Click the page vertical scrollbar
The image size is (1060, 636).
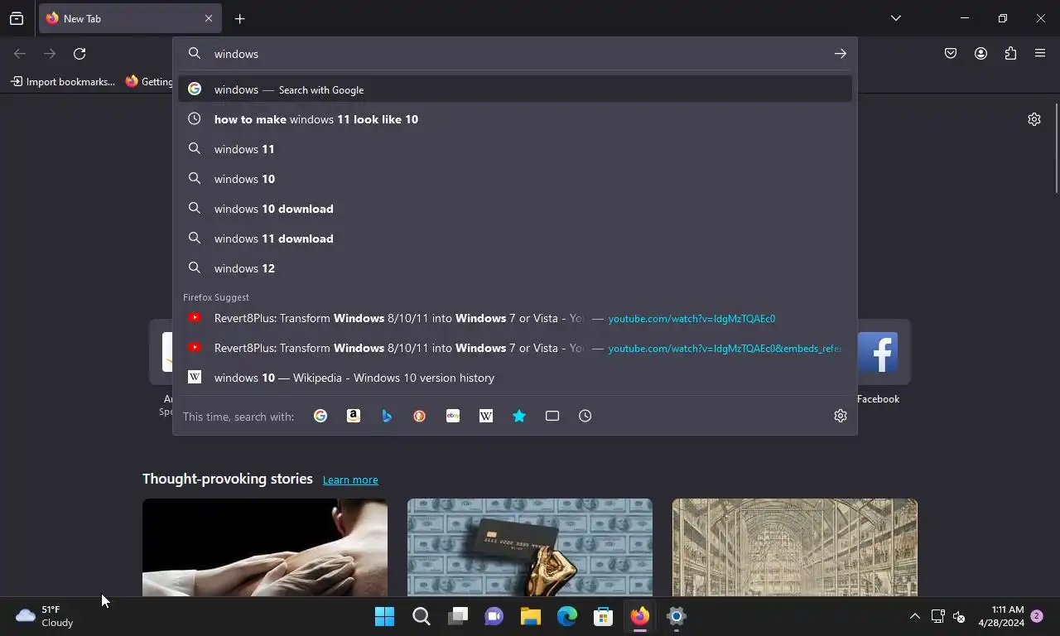(x=1057, y=149)
